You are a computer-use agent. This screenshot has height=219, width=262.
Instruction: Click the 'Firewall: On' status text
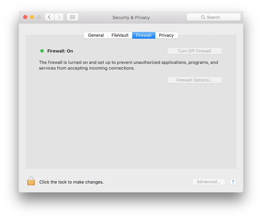point(60,51)
